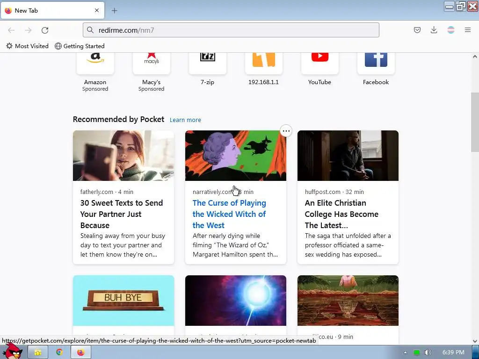Open the 192.168.1.1 shortcut tile
The width and height of the screenshot is (479, 359).
pos(264,69)
